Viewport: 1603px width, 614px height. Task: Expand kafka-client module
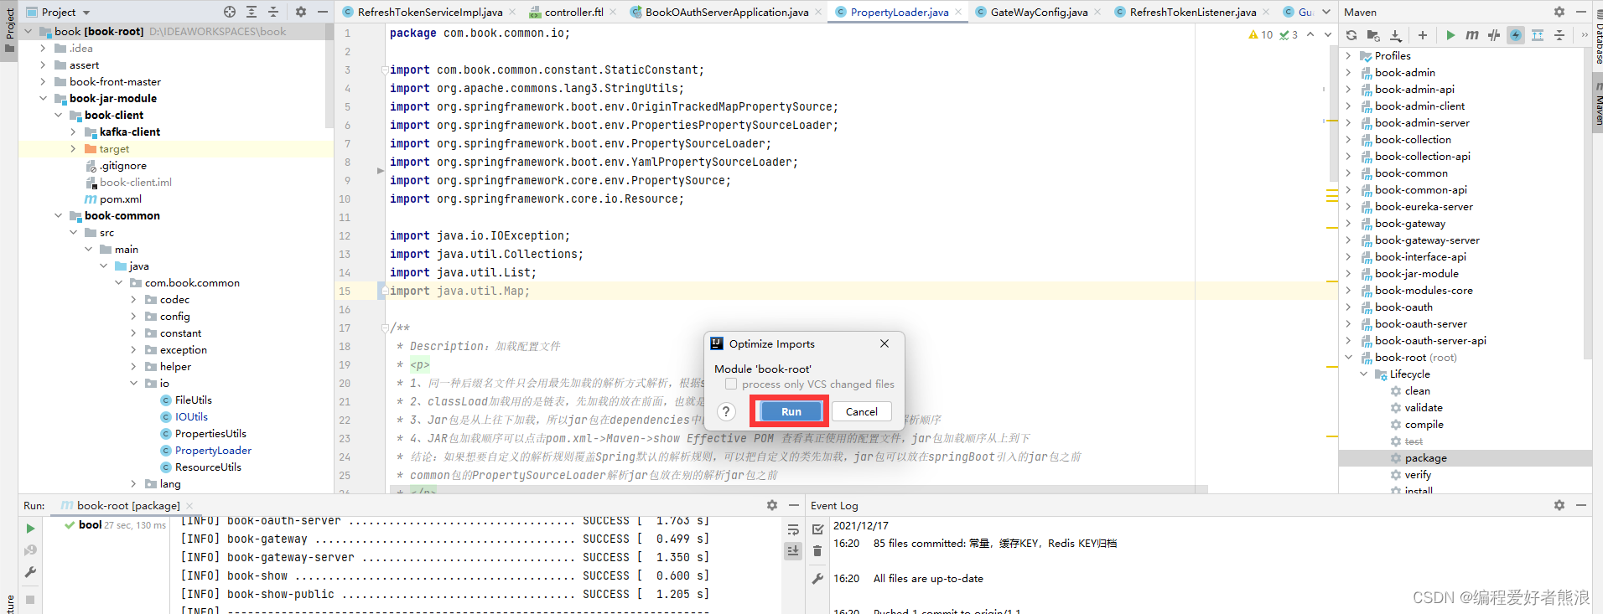(73, 132)
